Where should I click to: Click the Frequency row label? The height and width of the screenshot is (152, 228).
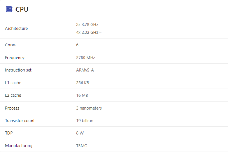(x=15, y=58)
